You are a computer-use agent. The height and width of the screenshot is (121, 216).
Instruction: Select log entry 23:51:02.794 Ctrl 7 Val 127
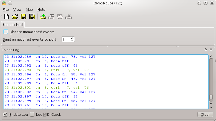coord(47,70)
